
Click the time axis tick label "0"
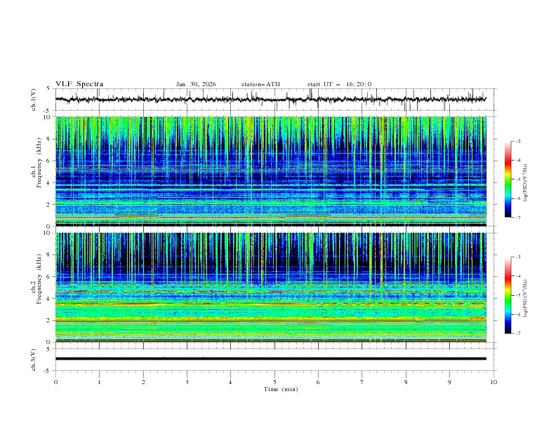pyautogui.click(x=55, y=382)
